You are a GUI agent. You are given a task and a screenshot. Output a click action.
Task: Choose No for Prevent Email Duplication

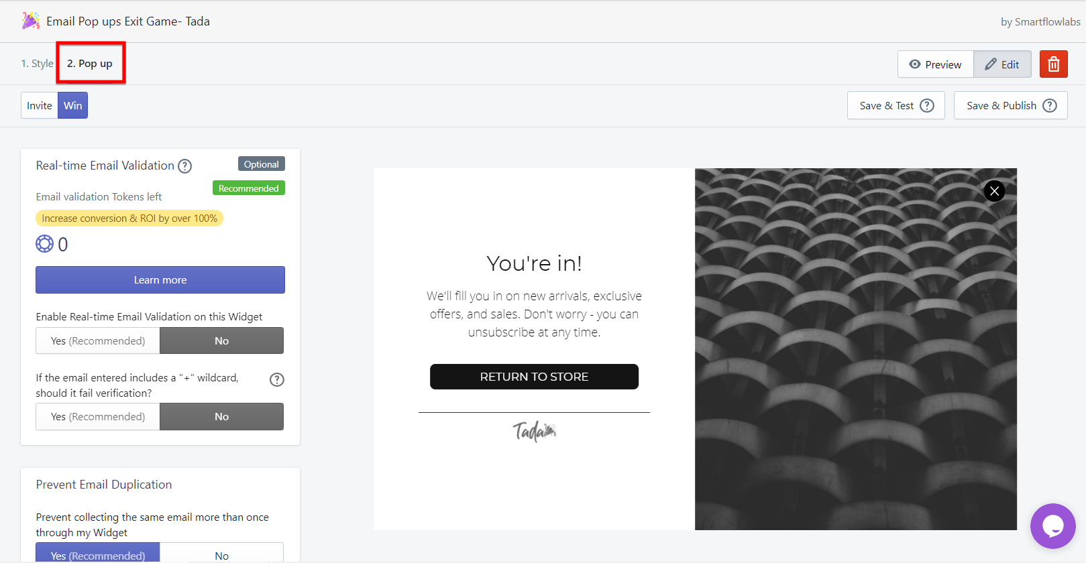click(221, 554)
